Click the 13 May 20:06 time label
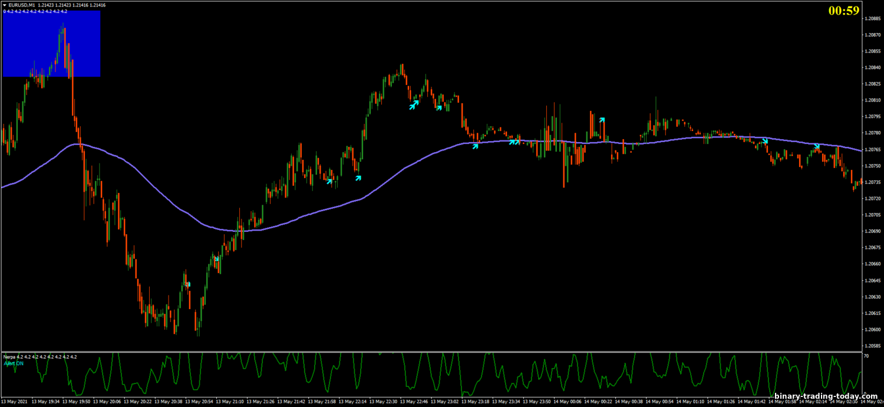 tap(107, 402)
